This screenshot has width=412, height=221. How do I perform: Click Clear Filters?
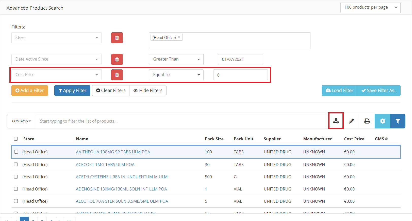tap(111, 91)
